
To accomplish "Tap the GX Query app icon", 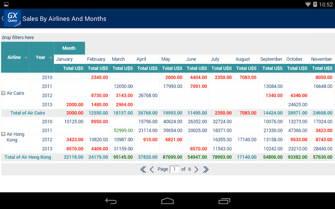I will (x=12, y=18).
